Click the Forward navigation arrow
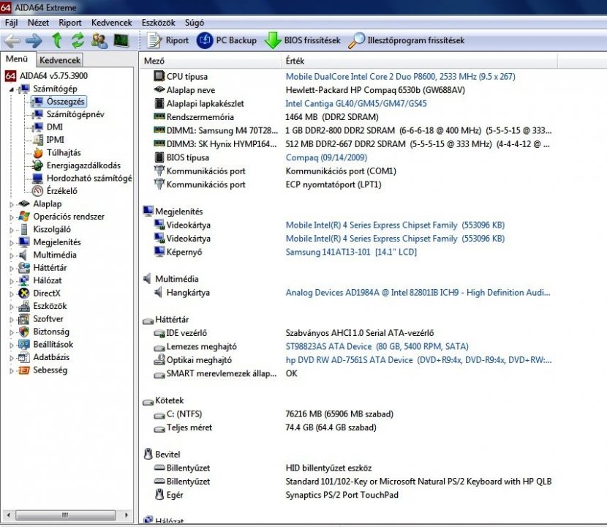607x527 pixels. [34, 41]
